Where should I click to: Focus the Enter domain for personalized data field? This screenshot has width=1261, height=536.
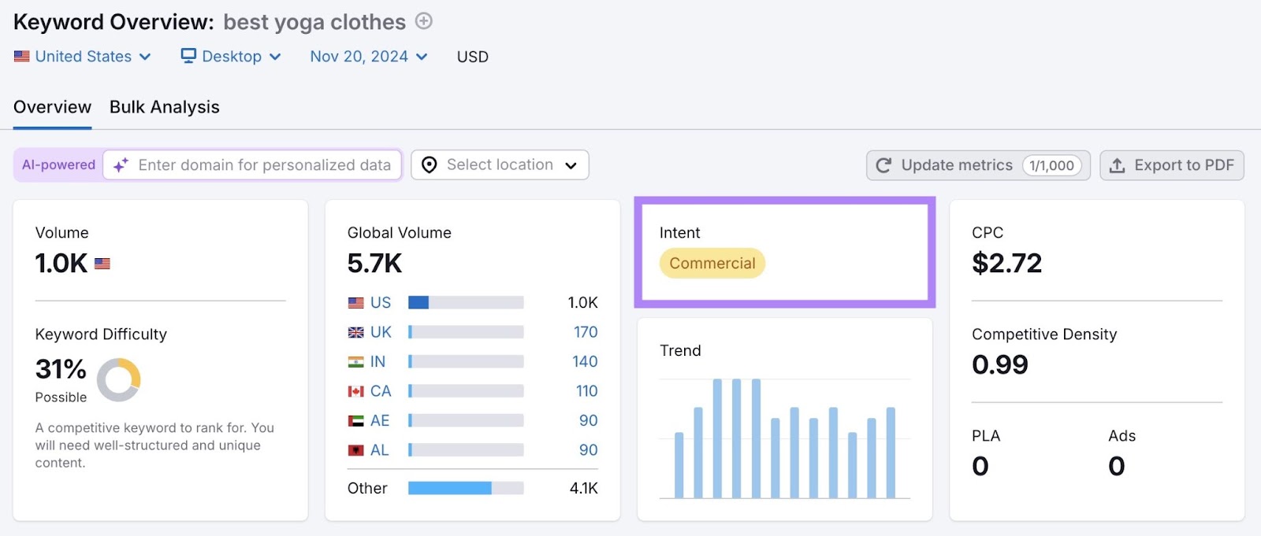(252, 165)
